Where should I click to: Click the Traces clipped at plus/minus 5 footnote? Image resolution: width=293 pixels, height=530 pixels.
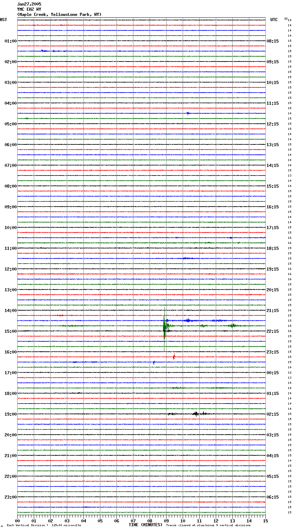tap(208, 525)
